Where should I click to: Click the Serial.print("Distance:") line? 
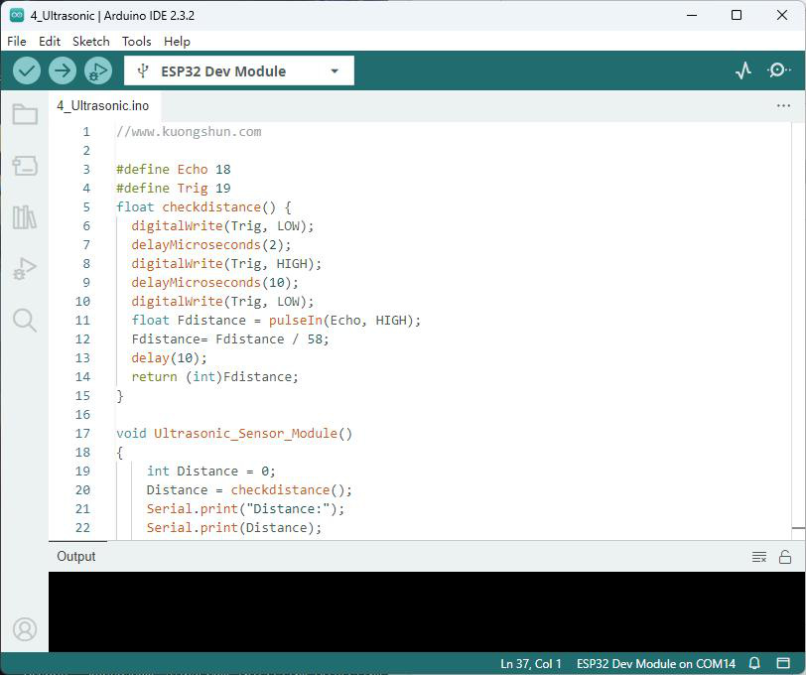(246, 509)
